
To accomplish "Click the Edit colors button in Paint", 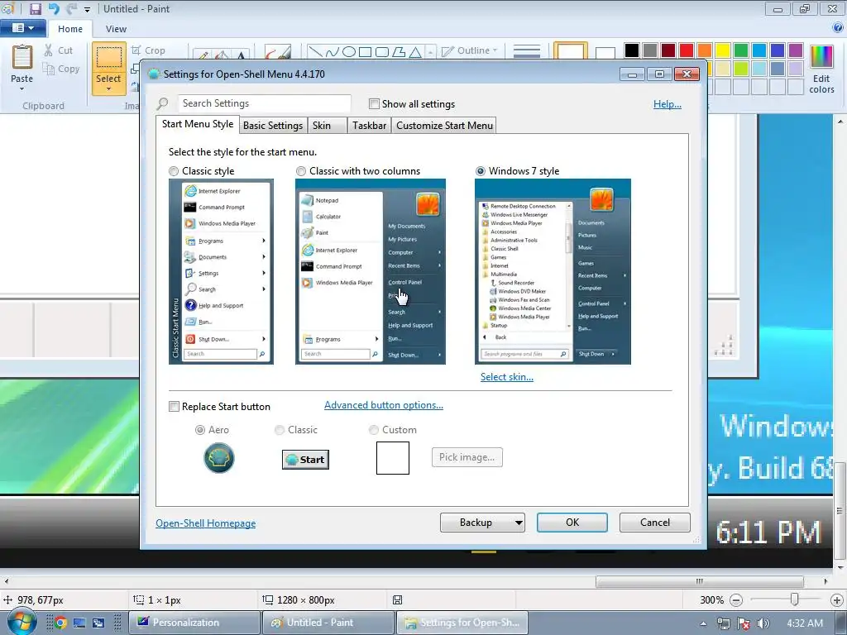I will [821, 69].
